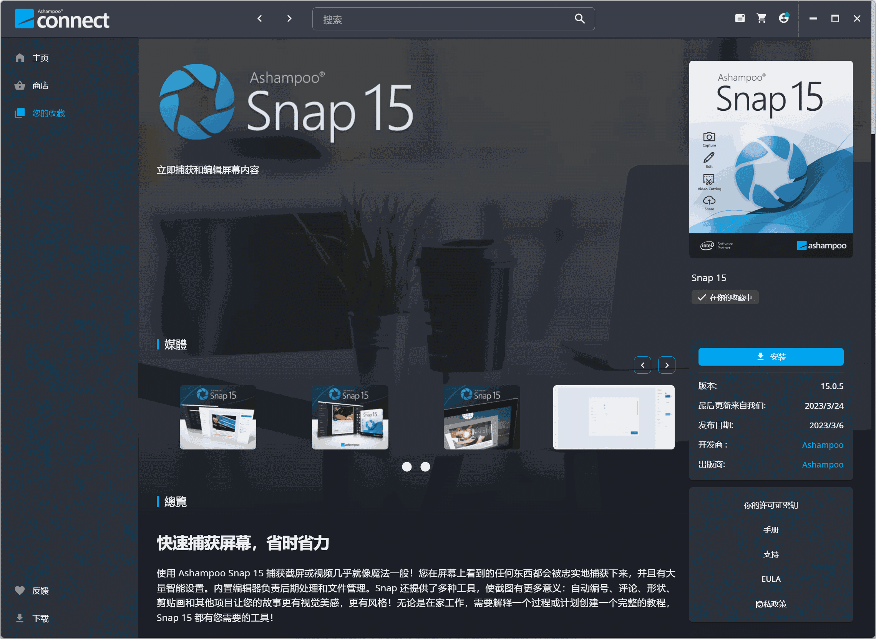Open the news/messages icon in the top bar
The height and width of the screenshot is (639, 876).
740,18
